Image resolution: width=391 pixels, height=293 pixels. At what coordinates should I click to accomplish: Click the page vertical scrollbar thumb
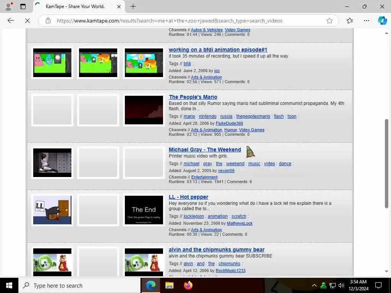coord(386,163)
